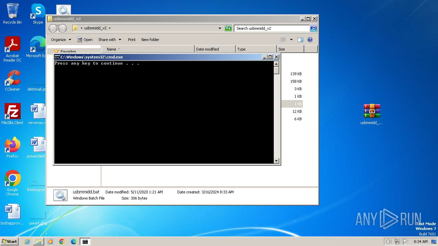Screen dimensions: 438x246
Task: Select the bothapprov Word document on desktop
Action: pyautogui.click(x=12, y=215)
